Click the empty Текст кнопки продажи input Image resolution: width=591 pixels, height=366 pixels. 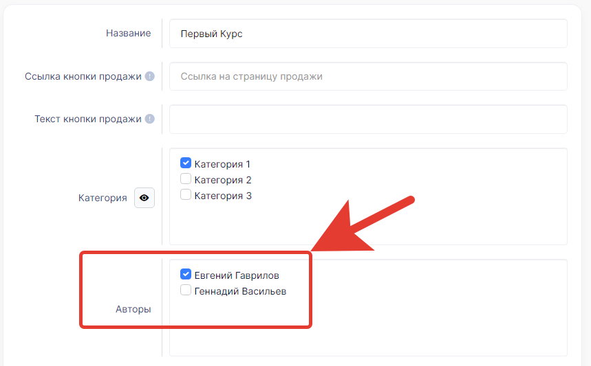(x=368, y=119)
